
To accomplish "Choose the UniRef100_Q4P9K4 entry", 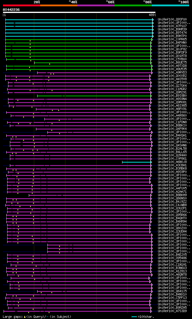I will [x=172, y=129].
